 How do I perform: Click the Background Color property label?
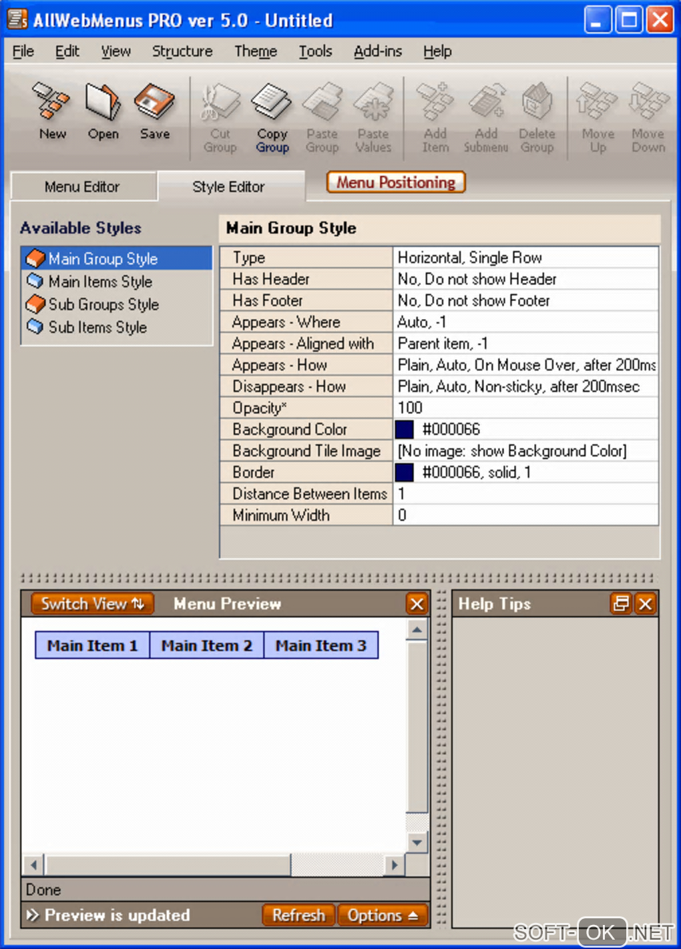pyautogui.click(x=306, y=429)
